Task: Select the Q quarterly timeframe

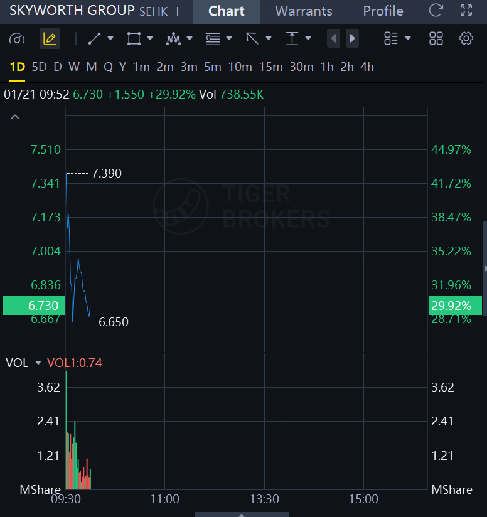Action: pyautogui.click(x=108, y=67)
